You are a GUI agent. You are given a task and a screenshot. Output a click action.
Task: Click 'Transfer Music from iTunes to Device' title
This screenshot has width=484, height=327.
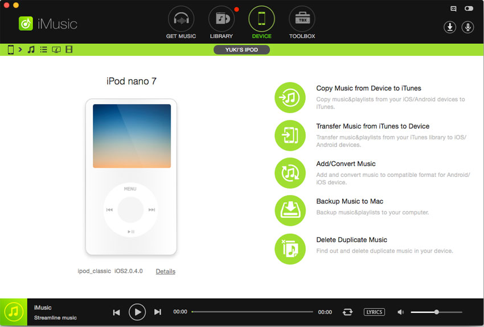[x=372, y=126]
